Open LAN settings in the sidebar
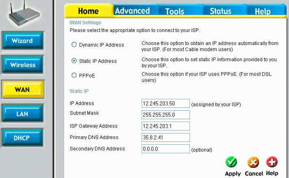The height and width of the screenshot is (178, 289). tap(22, 114)
